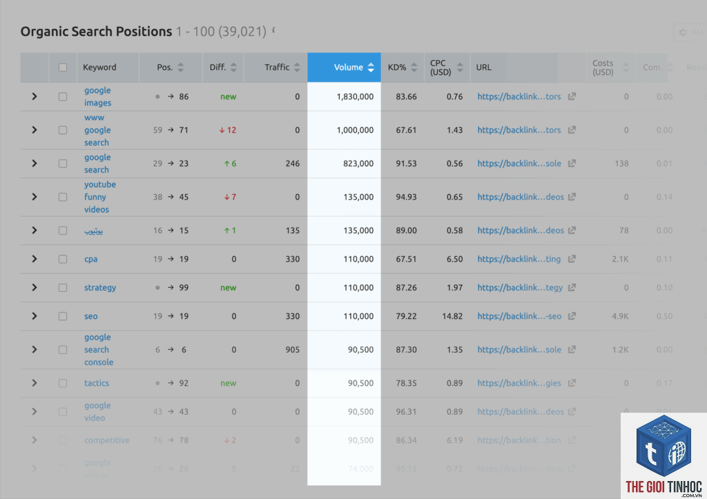Check the google search console row checkbox

[x=63, y=349]
